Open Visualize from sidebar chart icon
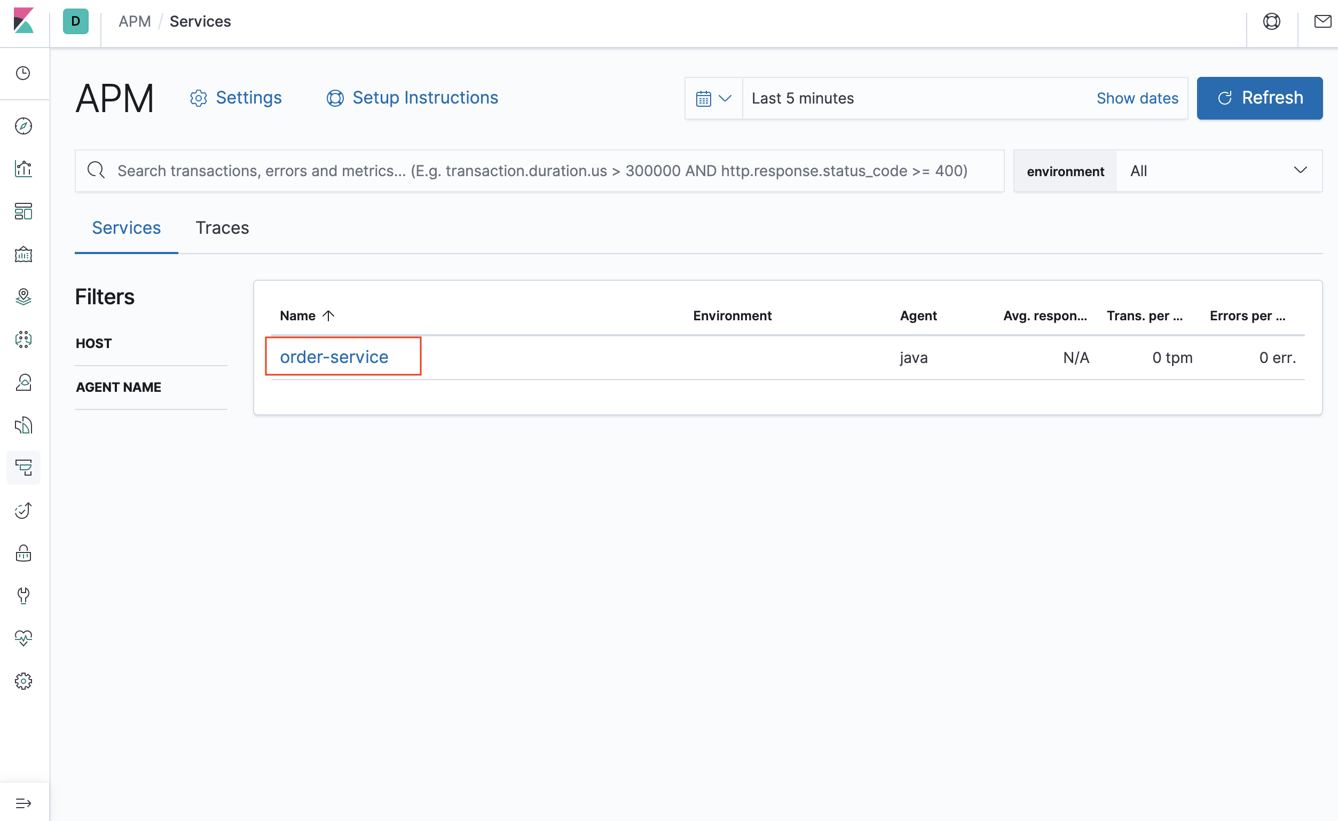The width and height of the screenshot is (1338, 821). click(x=23, y=168)
